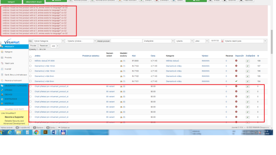Click the red Doporučit icon for Měřidlo rádiusů IR 3000
Screen dimensions: 276x155
[236, 61]
